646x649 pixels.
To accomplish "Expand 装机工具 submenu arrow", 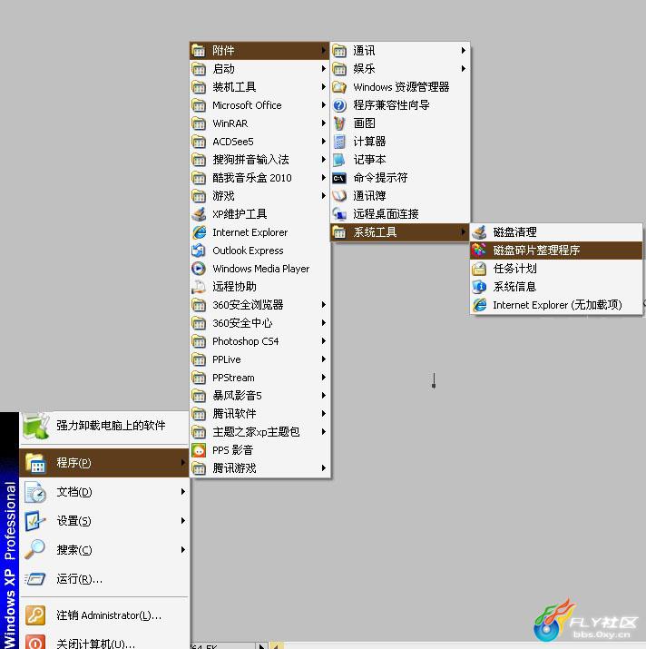I will [x=324, y=87].
